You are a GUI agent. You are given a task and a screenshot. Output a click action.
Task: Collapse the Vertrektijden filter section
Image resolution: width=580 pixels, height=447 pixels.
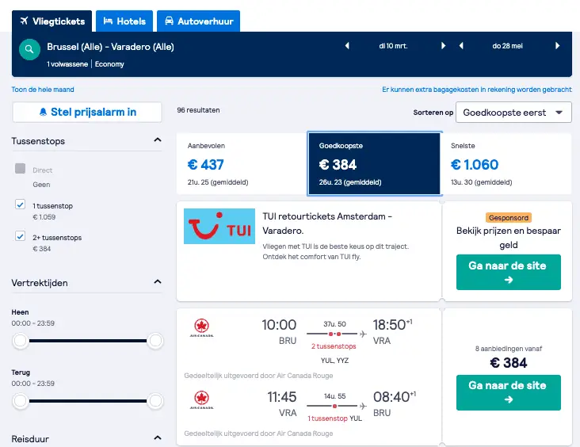click(x=158, y=282)
